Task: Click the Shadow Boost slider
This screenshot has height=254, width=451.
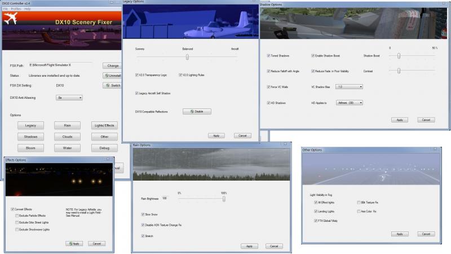Action: 399,55
